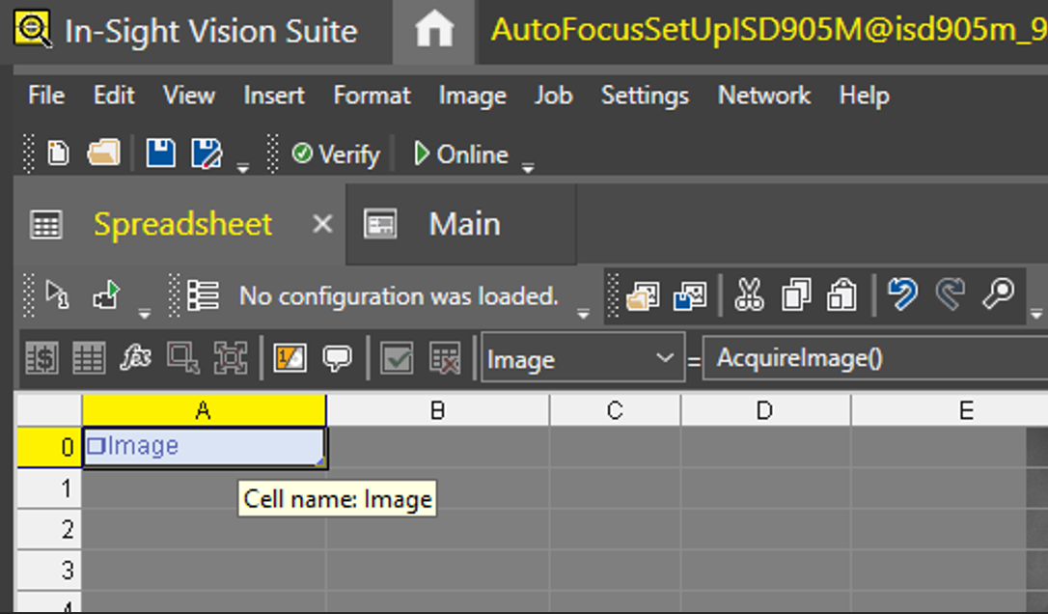Screen dimensions: 1048x614
Task: Click the AutoFocusSetUpISD905M job tab
Action: click(x=768, y=30)
